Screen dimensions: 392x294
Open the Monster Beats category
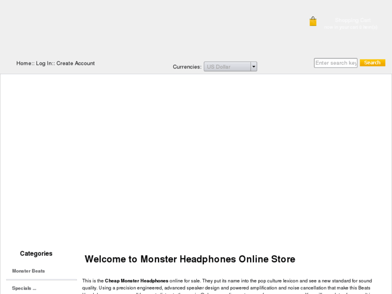tap(29, 271)
